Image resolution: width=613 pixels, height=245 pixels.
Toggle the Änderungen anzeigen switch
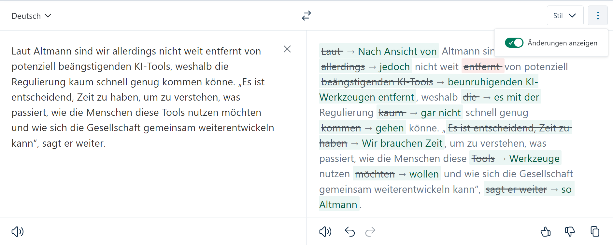(514, 43)
